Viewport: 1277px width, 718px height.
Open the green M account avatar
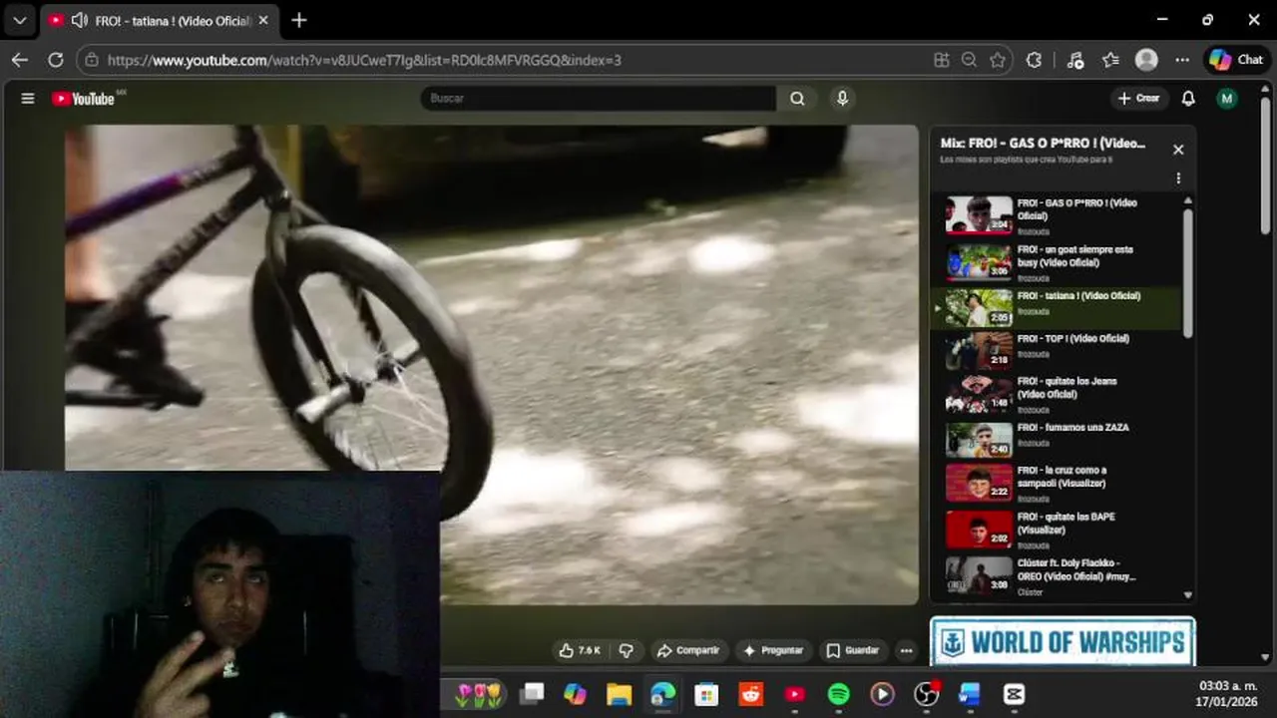pos(1227,99)
